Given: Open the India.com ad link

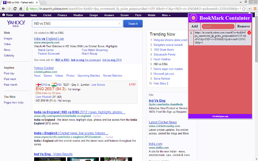Looking at the screenshot, I should click(x=155, y=144).
